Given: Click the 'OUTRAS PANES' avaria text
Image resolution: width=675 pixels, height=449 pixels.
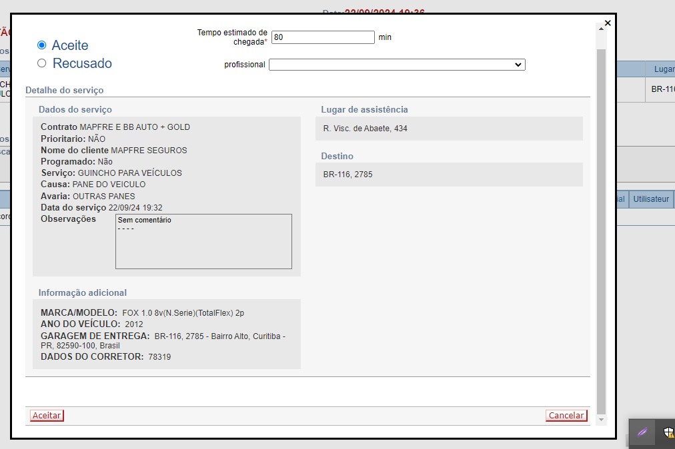Looking at the screenshot, I should tap(104, 196).
